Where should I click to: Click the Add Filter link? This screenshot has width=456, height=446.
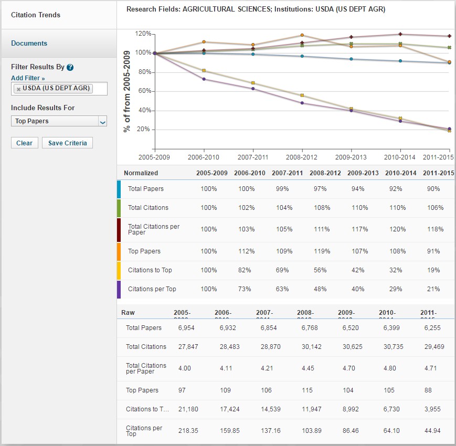[28, 78]
